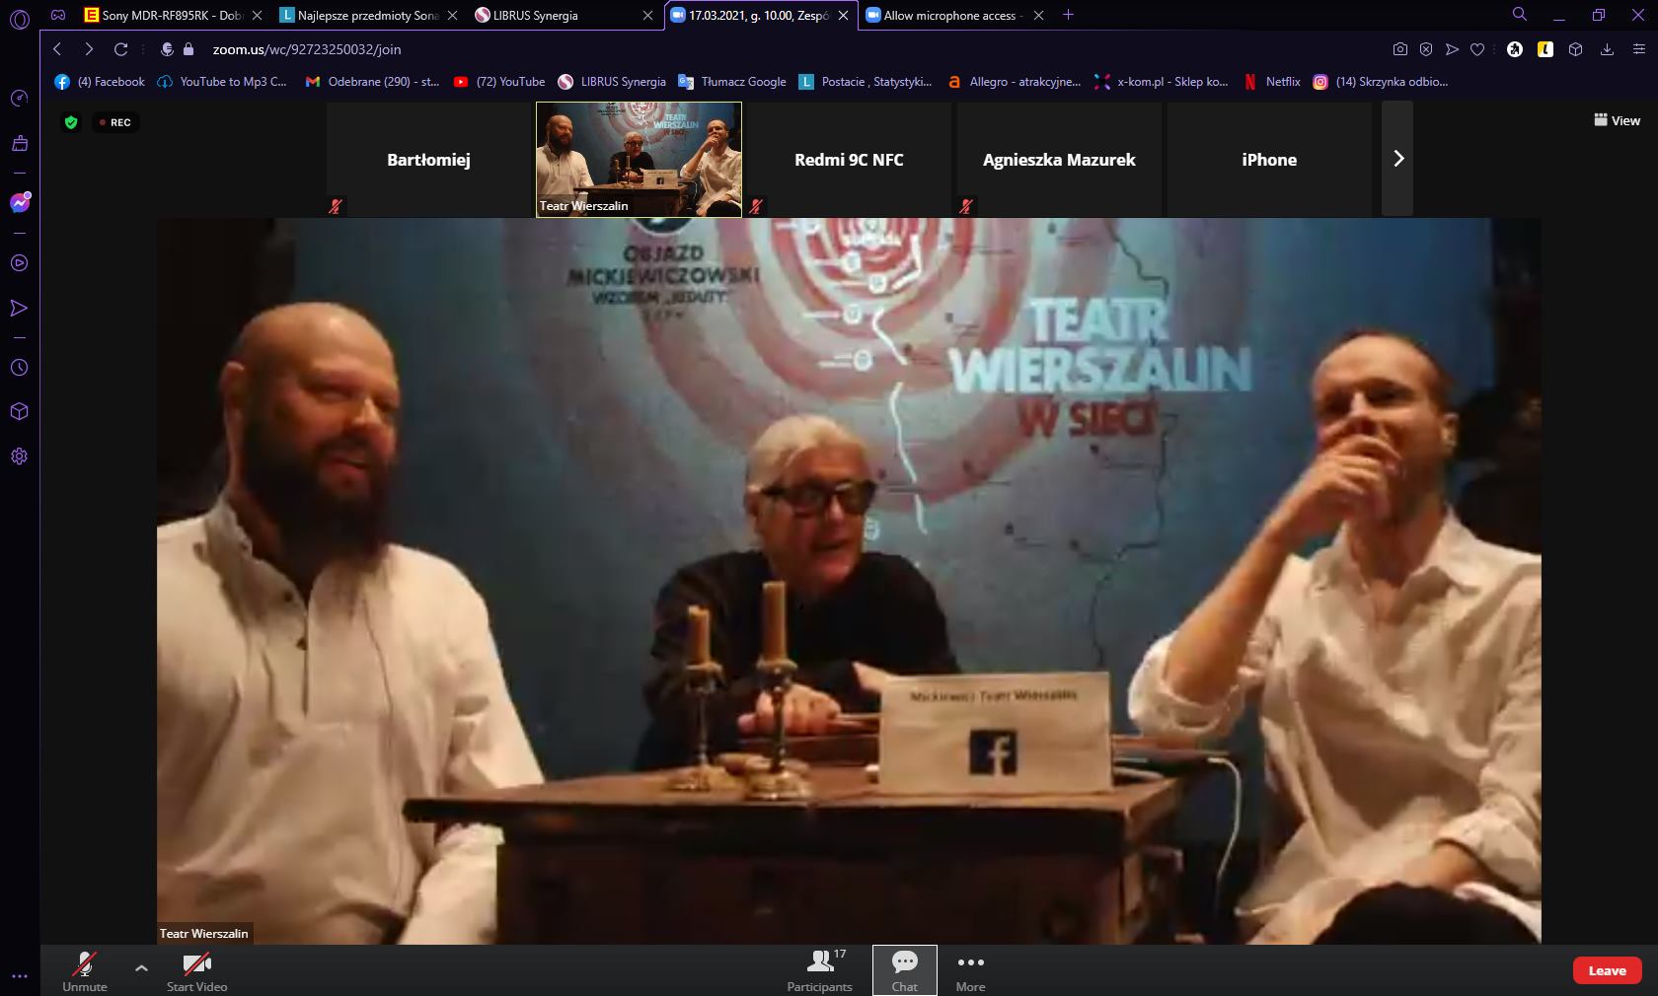Start video with camera toggle

point(196,970)
